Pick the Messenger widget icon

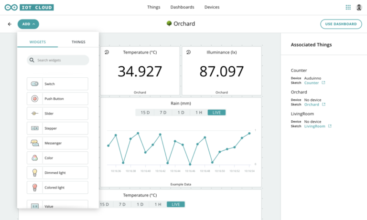point(34,143)
